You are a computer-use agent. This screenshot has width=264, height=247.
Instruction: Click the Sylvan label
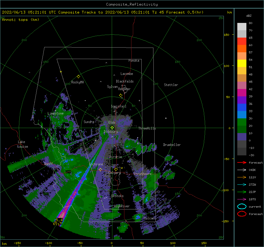(112, 87)
